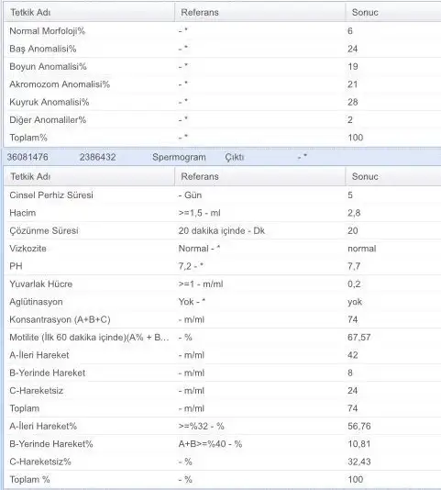Click lower Sonuc column header

[x=393, y=176]
